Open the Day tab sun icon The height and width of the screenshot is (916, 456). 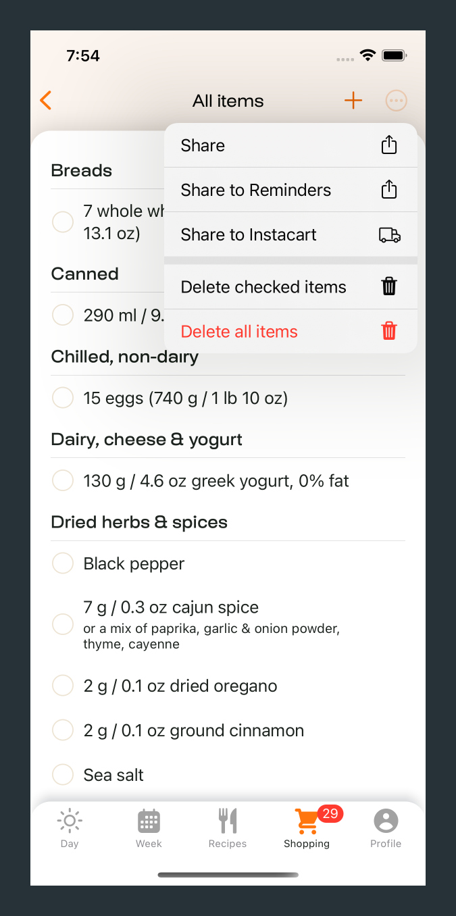70,828
